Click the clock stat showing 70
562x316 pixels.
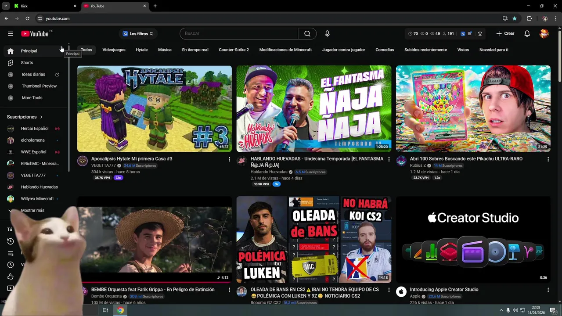(413, 34)
